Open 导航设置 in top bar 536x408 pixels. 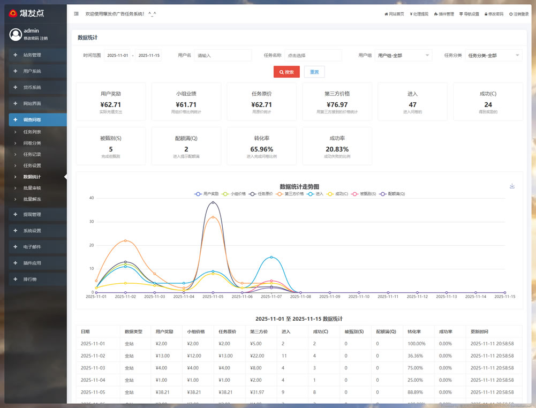tap(469, 14)
